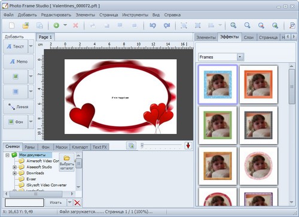
Task: Select the Page 1 document tab
Action: coord(45,37)
